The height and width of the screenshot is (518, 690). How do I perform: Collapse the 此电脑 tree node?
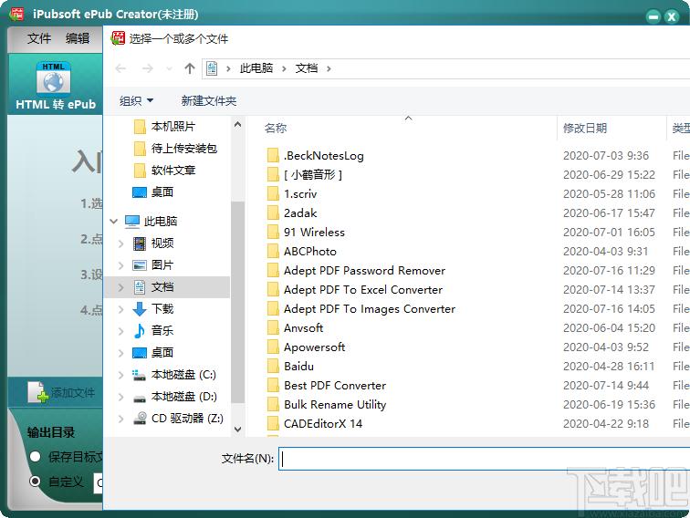pyautogui.click(x=114, y=222)
